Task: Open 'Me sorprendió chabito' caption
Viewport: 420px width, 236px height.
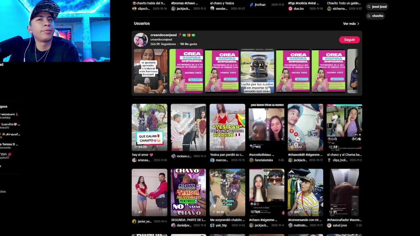Action: click(x=227, y=220)
